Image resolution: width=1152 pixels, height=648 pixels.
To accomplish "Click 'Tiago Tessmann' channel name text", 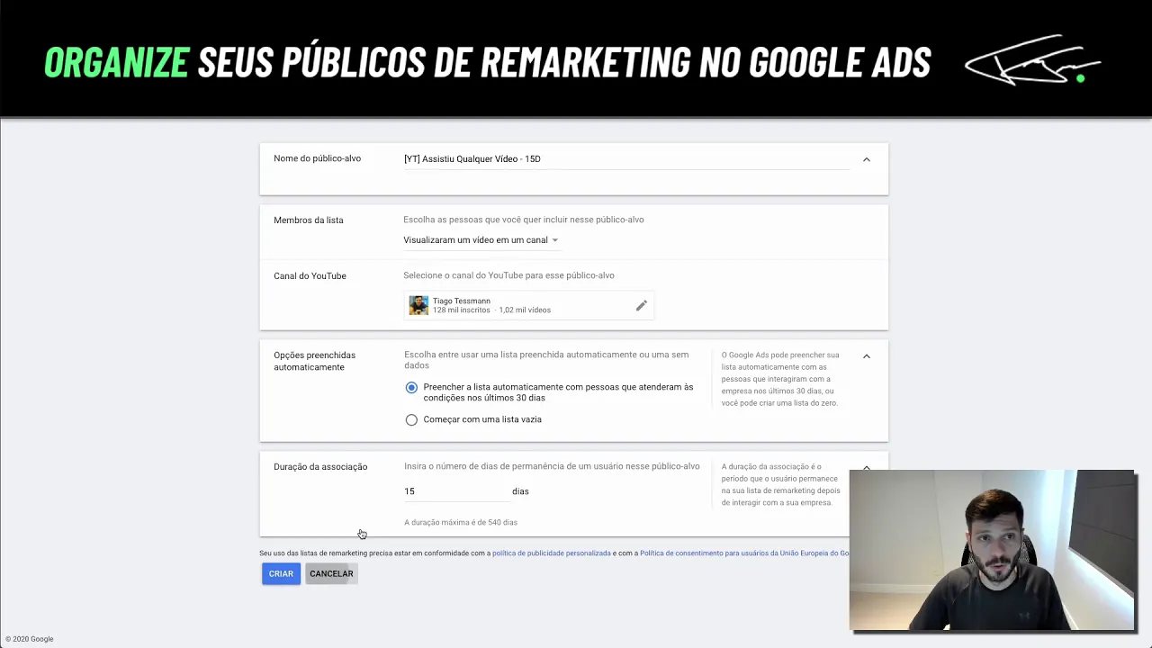I will [461, 301].
